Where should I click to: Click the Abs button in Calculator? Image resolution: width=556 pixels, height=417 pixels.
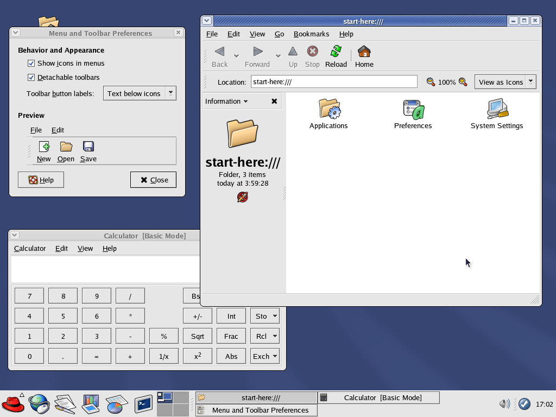(231, 356)
